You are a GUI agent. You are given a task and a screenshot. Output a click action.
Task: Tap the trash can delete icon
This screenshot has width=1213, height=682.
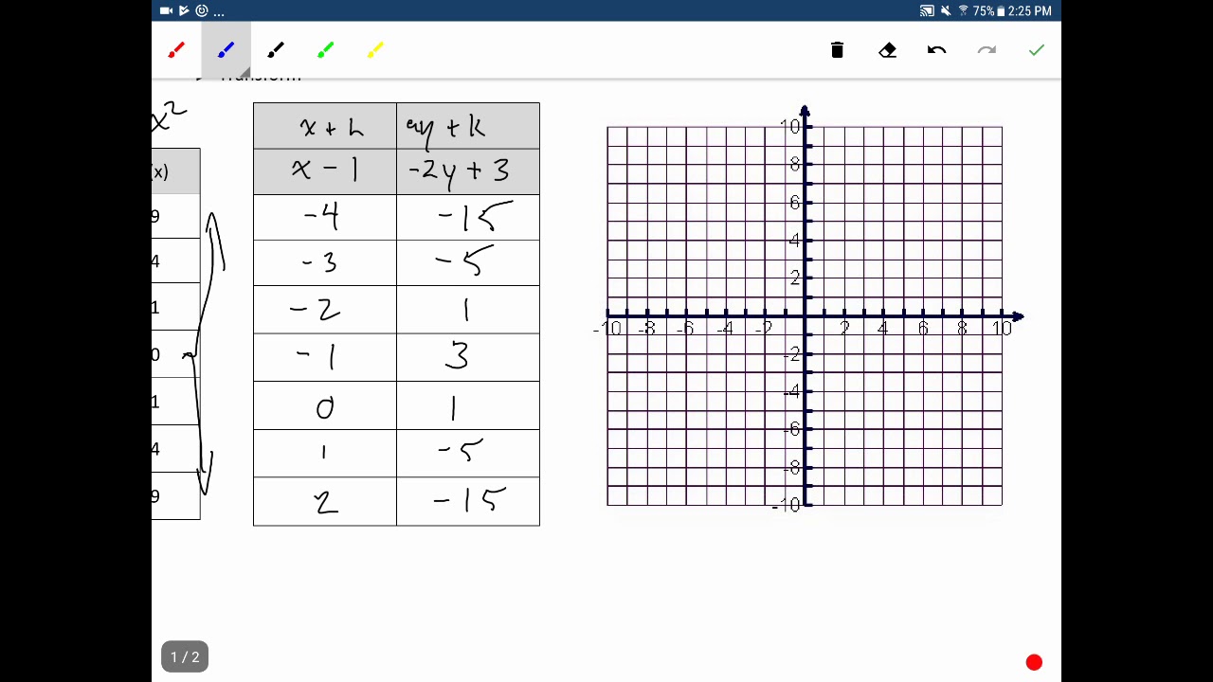837,50
